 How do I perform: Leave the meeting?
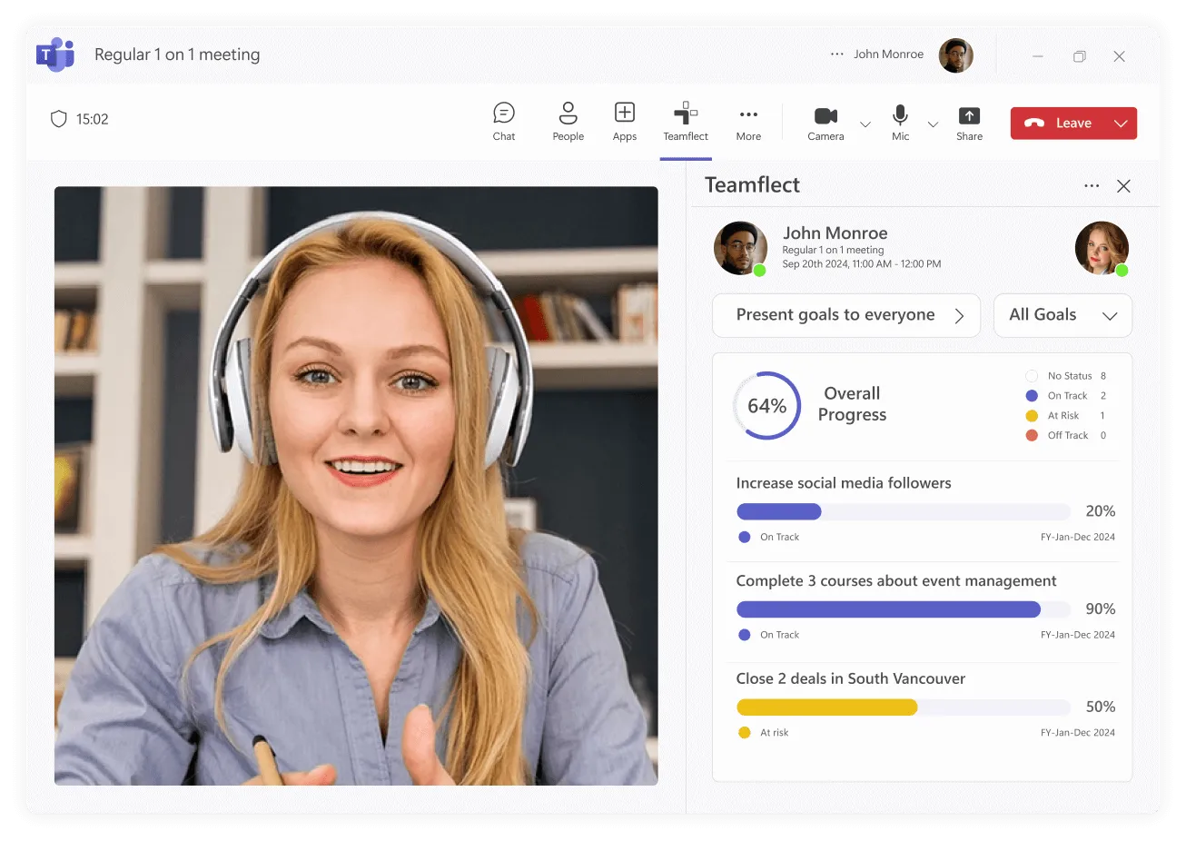[x=1062, y=123]
